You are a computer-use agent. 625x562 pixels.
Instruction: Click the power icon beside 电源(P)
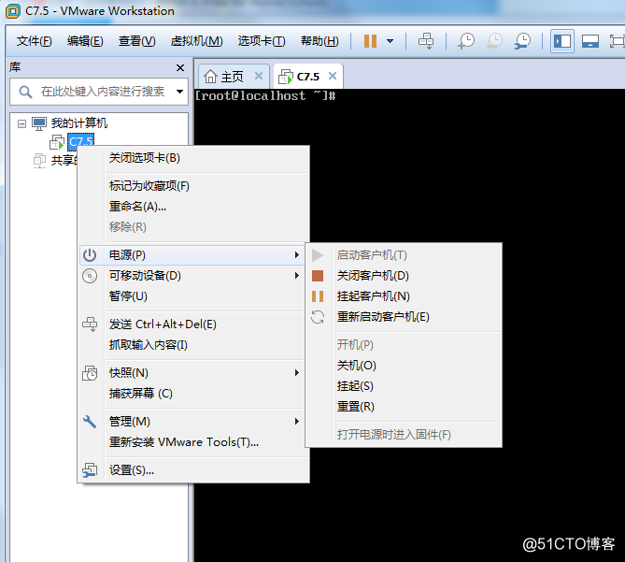tap(90, 255)
